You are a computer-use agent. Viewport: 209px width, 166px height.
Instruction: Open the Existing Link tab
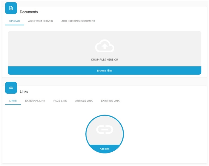pyautogui.click(x=110, y=101)
